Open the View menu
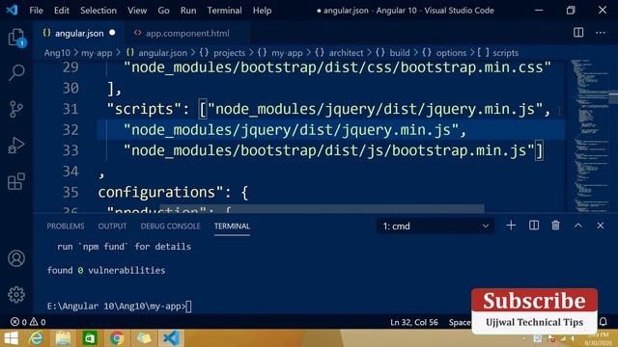618x347 pixels. [137, 11]
